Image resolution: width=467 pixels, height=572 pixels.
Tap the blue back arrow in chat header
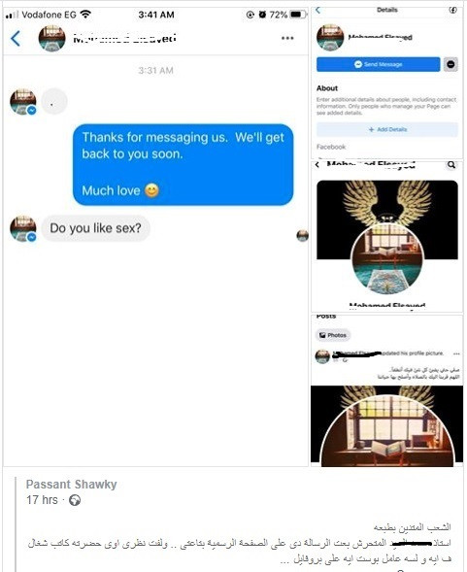coord(16,38)
